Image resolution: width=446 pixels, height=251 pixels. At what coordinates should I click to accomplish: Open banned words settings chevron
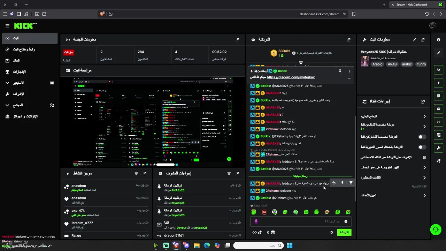(x=424, y=178)
